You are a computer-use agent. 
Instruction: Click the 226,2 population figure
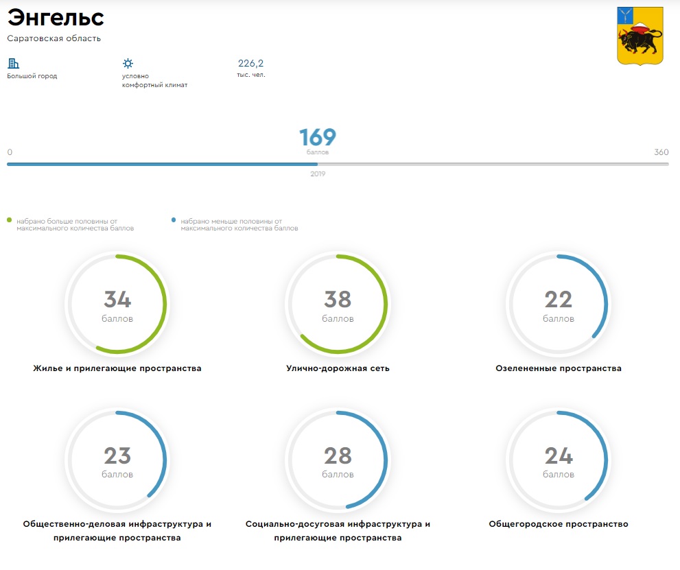[x=251, y=63]
